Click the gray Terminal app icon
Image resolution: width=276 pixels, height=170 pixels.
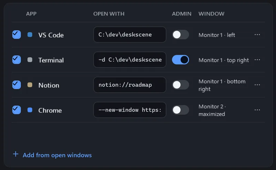[30, 60]
